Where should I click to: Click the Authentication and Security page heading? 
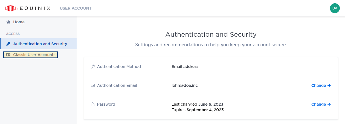point(211,34)
